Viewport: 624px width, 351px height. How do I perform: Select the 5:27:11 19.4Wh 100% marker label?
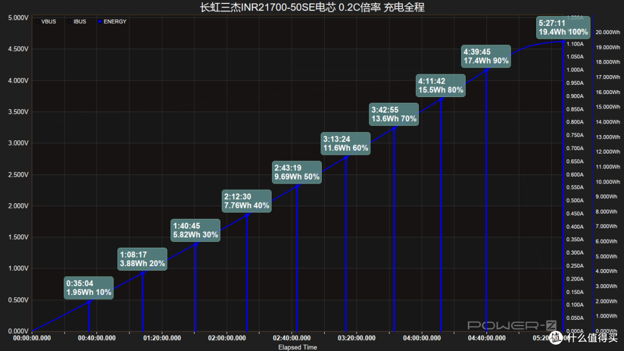coord(563,28)
